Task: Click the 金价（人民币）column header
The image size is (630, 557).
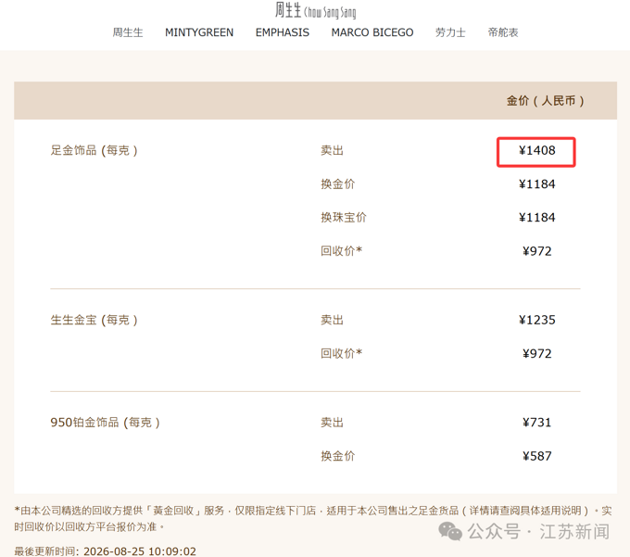Action: (545, 101)
